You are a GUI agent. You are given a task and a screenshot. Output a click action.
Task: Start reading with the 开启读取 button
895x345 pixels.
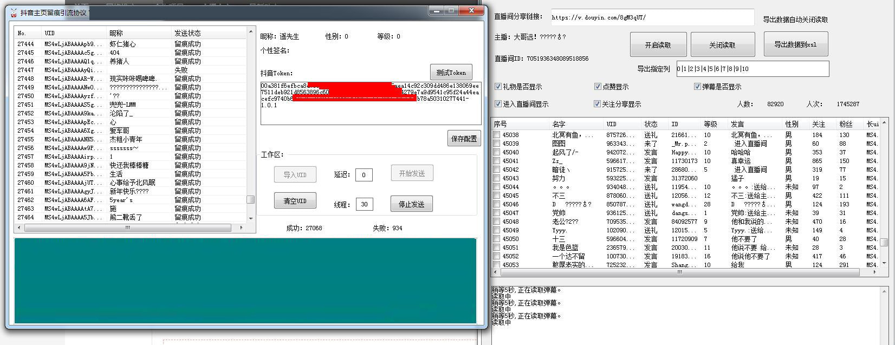[x=658, y=45]
